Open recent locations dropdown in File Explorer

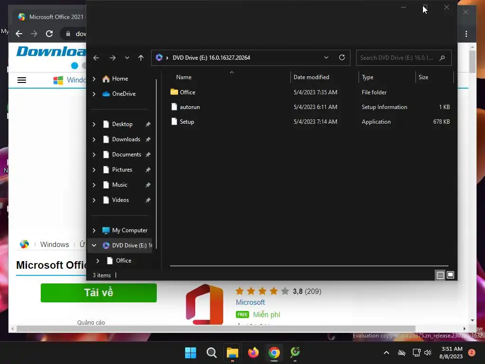tap(127, 58)
